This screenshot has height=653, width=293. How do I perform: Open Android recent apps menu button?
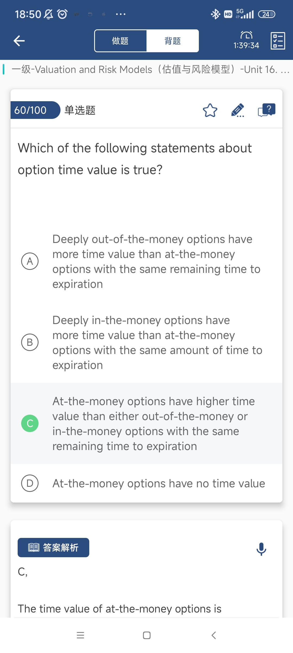(x=80, y=635)
